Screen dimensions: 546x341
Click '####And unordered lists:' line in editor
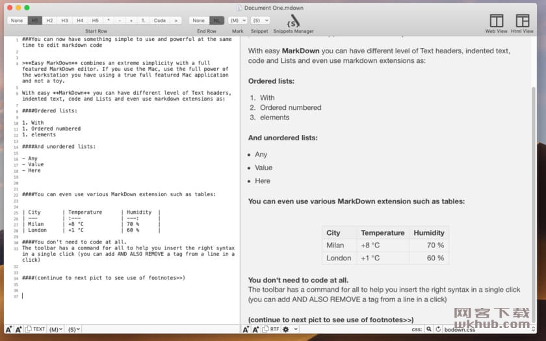pyautogui.click(x=58, y=147)
